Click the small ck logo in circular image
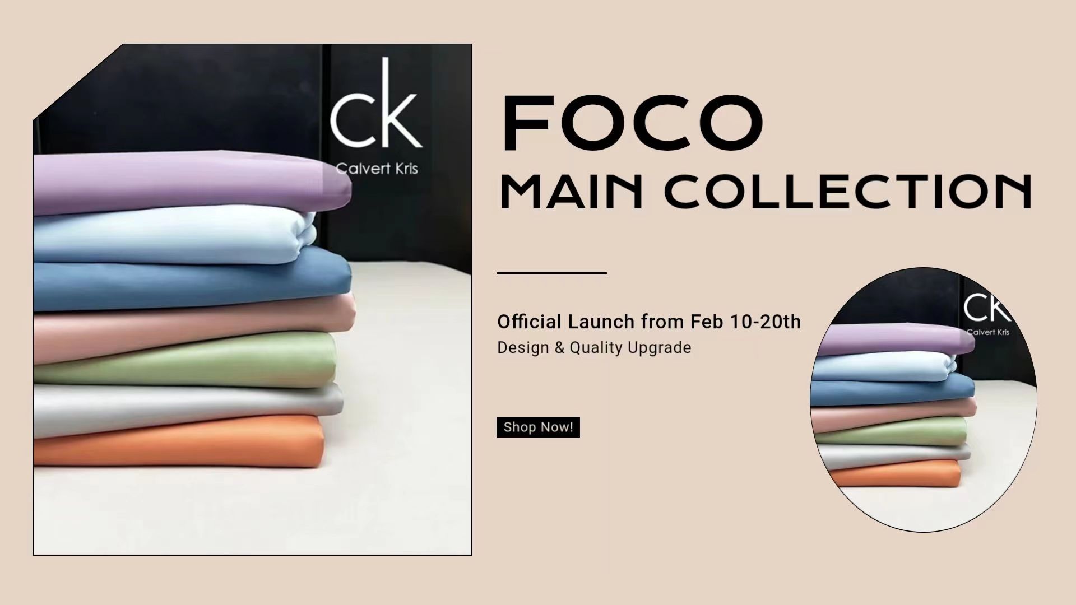1076x605 pixels. [x=987, y=308]
